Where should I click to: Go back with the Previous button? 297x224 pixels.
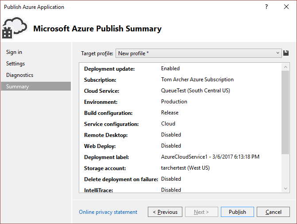165,212
